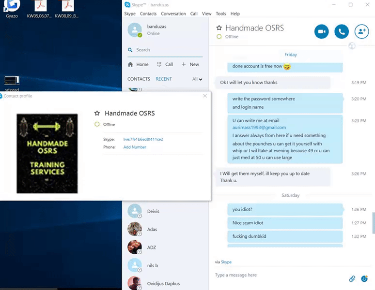
Task: Open the Contacts menu
Action: 148,14
